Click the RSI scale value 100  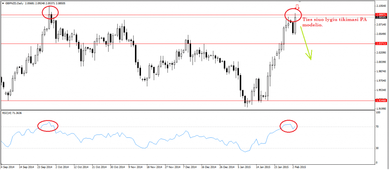click(378, 112)
